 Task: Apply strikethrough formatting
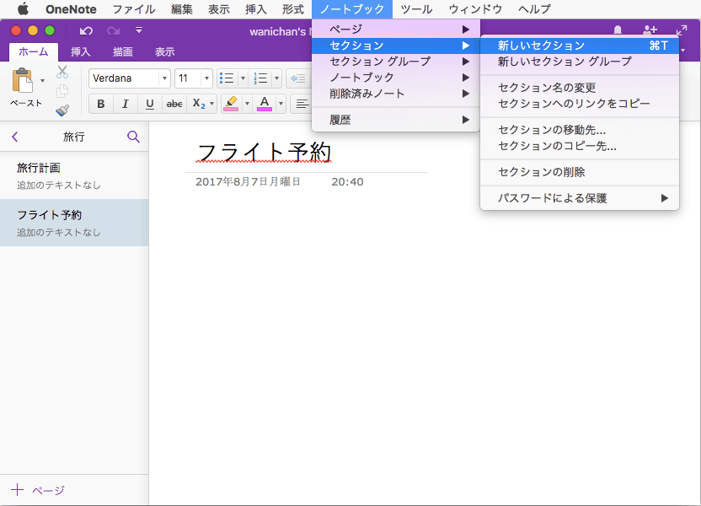(x=174, y=104)
